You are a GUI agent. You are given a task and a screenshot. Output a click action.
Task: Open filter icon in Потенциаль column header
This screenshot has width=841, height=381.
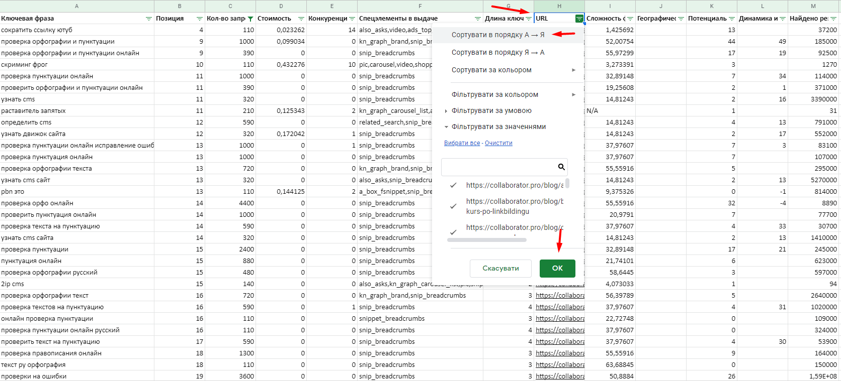(731, 19)
